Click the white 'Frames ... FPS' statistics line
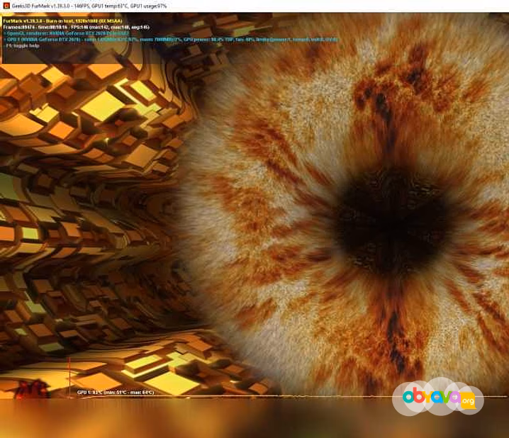509x438 pixels. click(x=76, y=27)
